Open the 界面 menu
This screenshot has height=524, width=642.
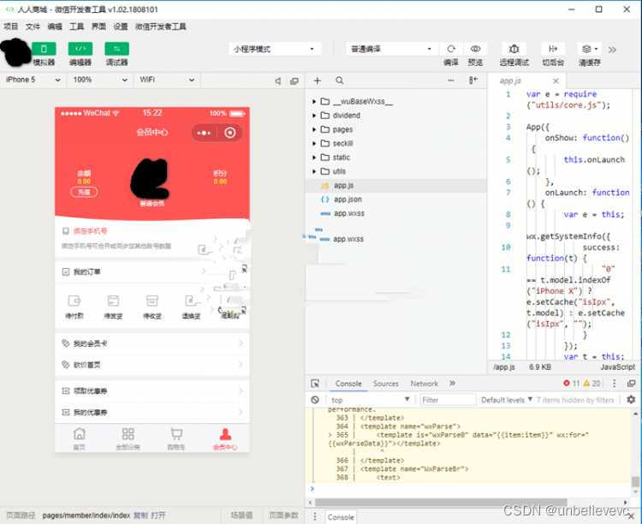pos(98,27)
